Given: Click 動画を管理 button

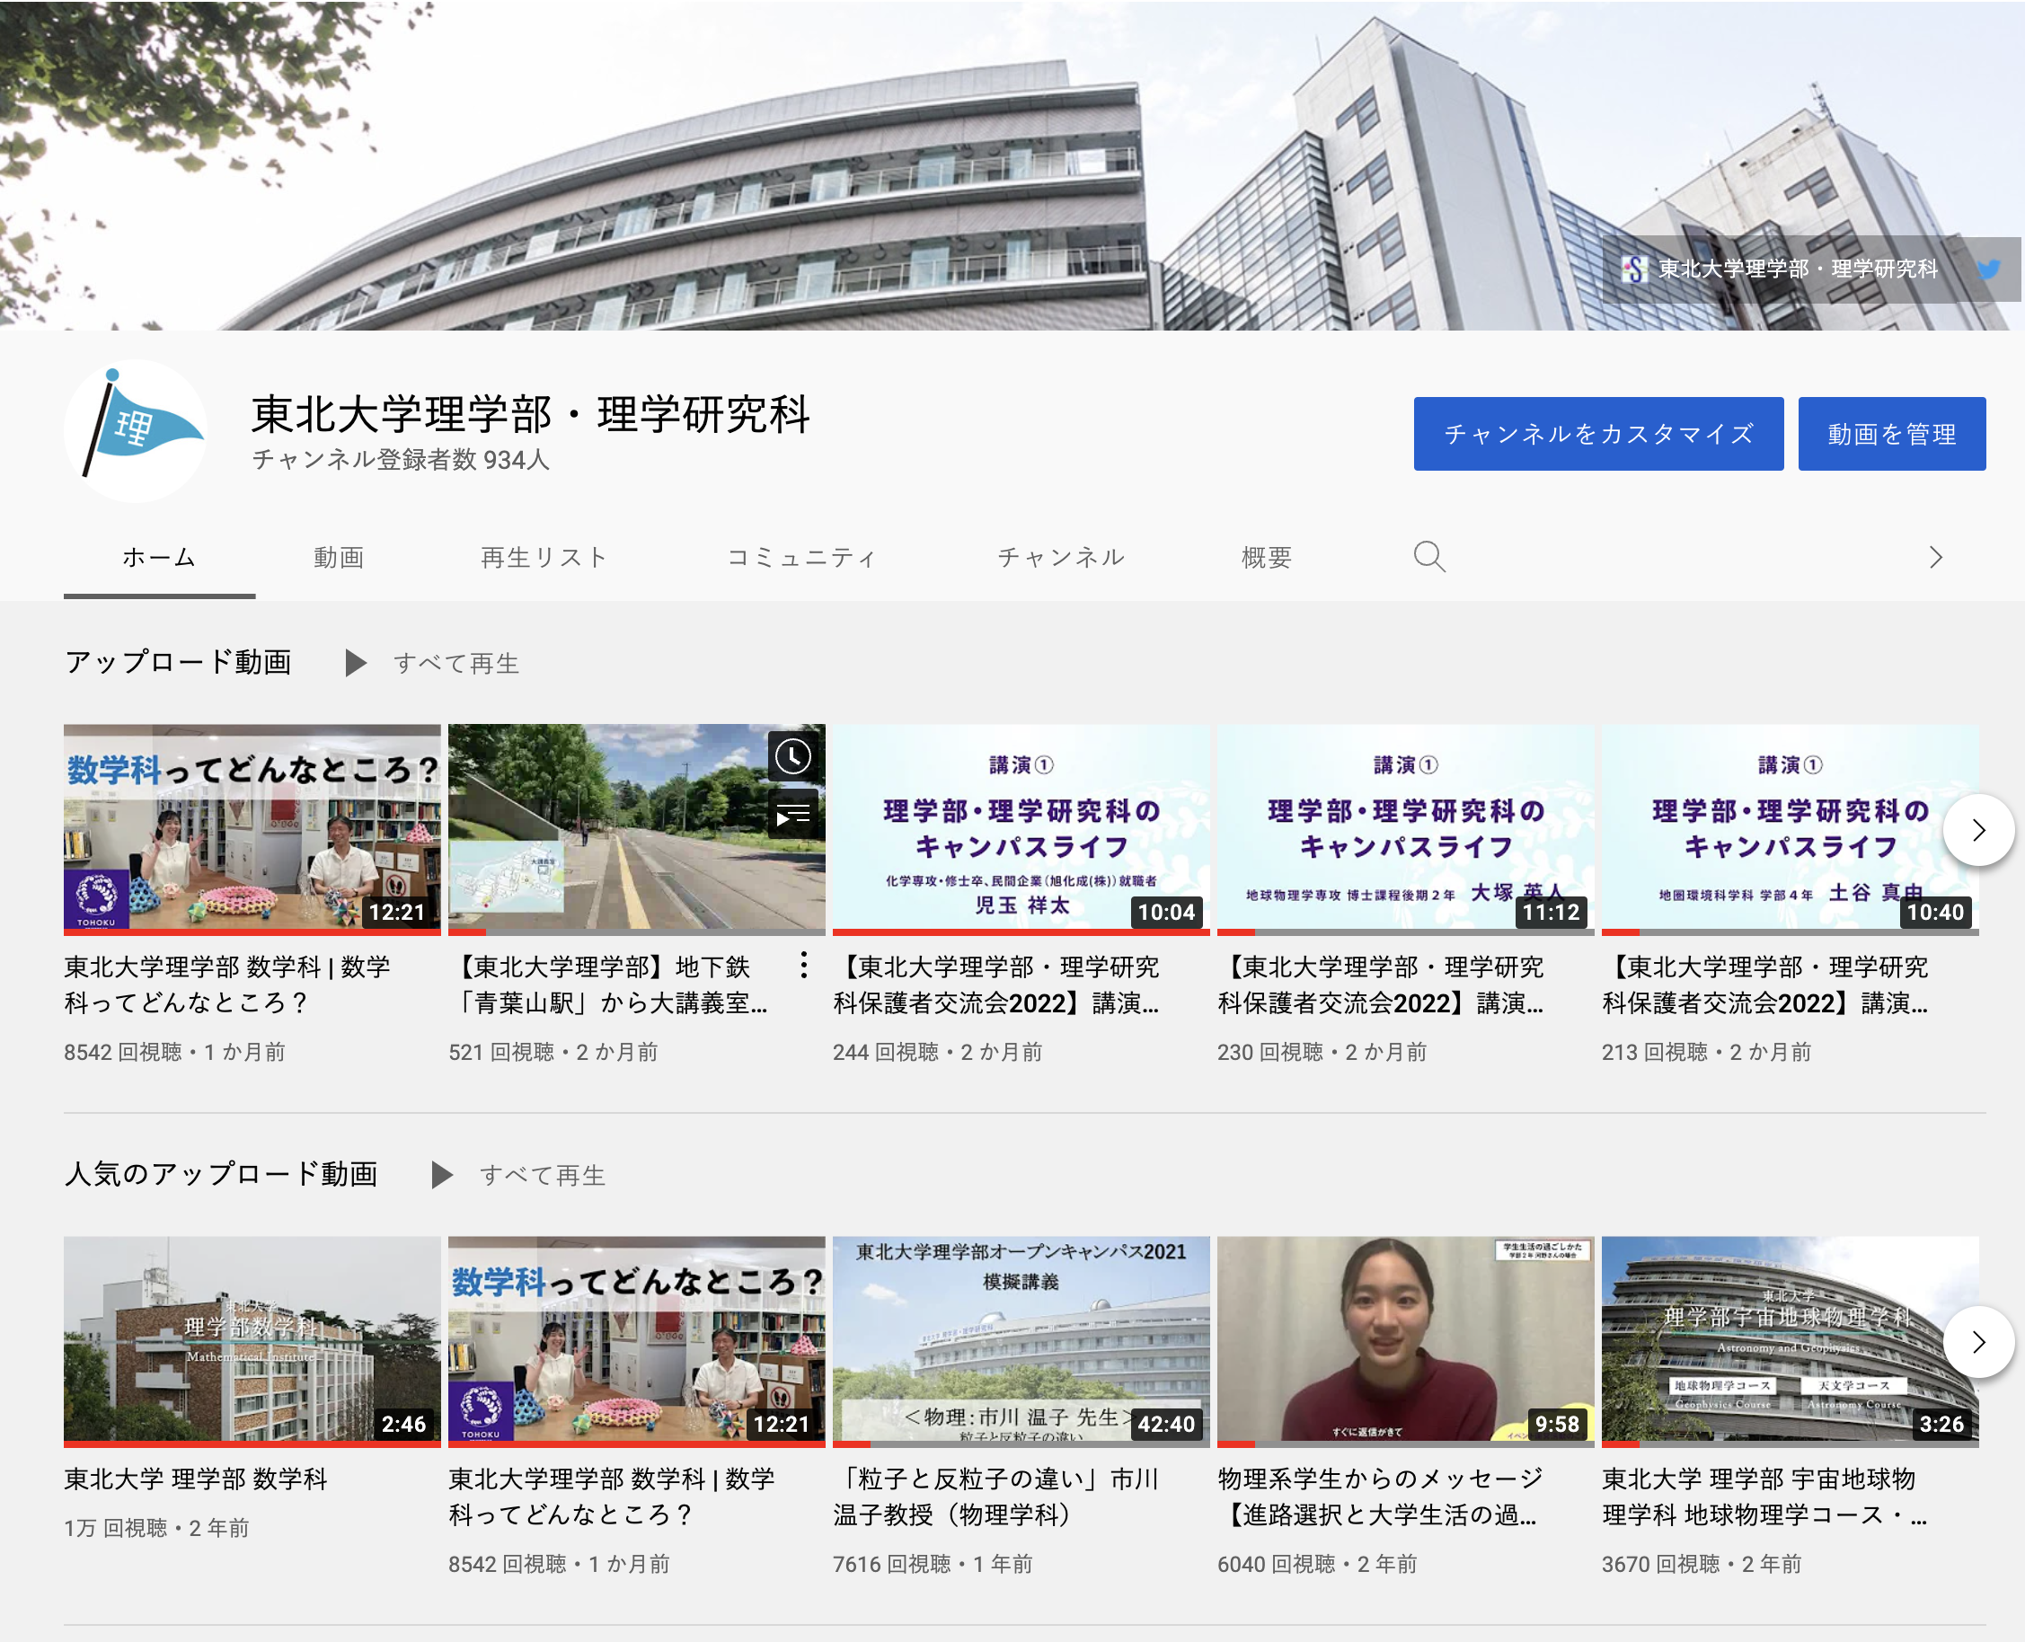Looking at the screenshot, I should [x=1892, y=434].
